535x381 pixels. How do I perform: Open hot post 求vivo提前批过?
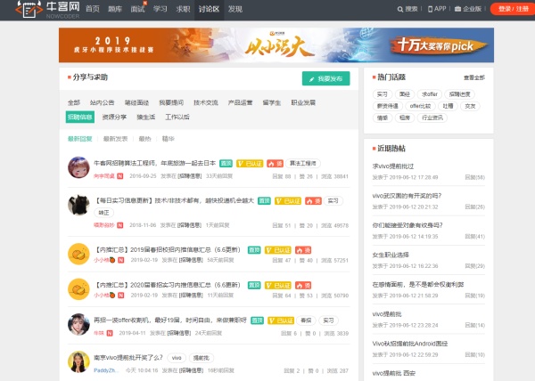pos(392,166)
